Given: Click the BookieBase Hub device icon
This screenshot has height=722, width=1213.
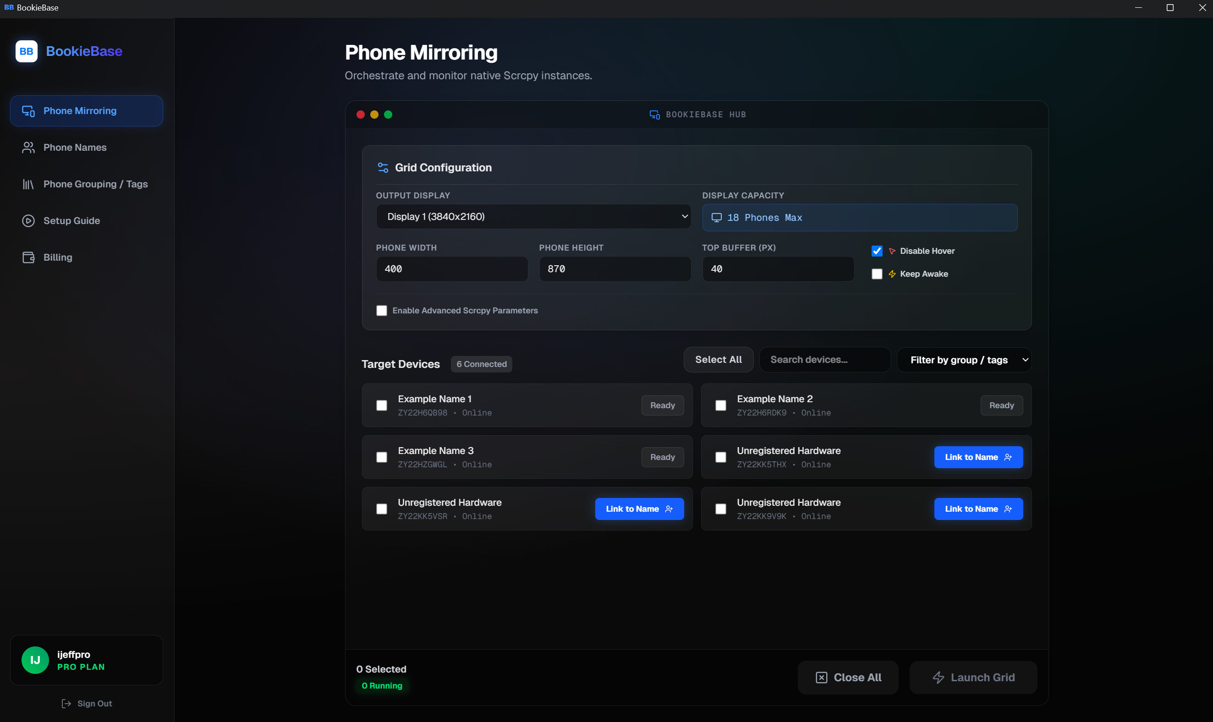Looking at the screenshot, I should click(654, 115).
